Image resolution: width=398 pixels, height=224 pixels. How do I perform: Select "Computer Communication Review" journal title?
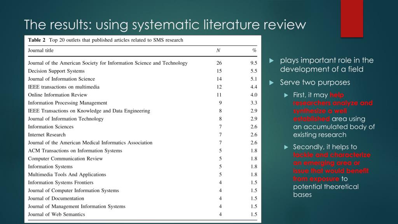(65, 159)
